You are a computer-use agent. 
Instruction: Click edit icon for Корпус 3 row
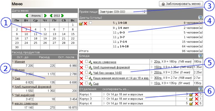[191, 99]
